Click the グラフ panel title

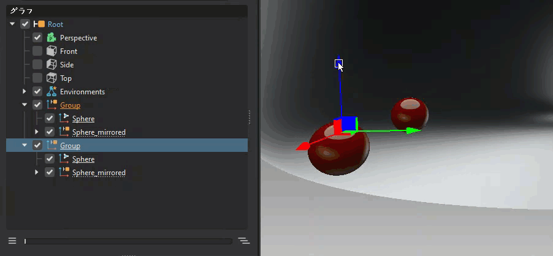[x=21, y=11]
